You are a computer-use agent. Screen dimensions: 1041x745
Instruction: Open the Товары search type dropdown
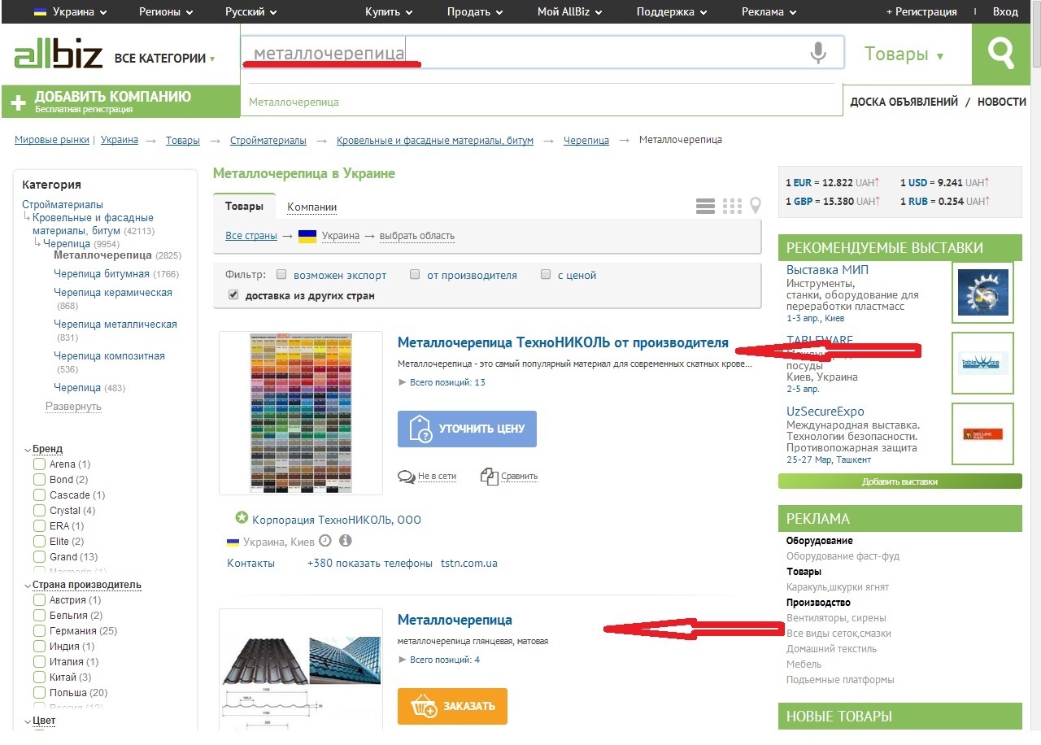904,54
